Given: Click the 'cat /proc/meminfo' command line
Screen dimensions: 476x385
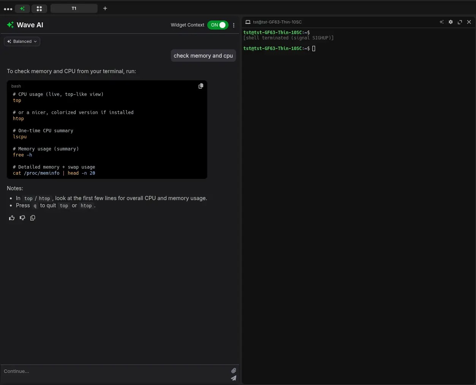Looking at the screenshot, I should (x=54, y=173).
